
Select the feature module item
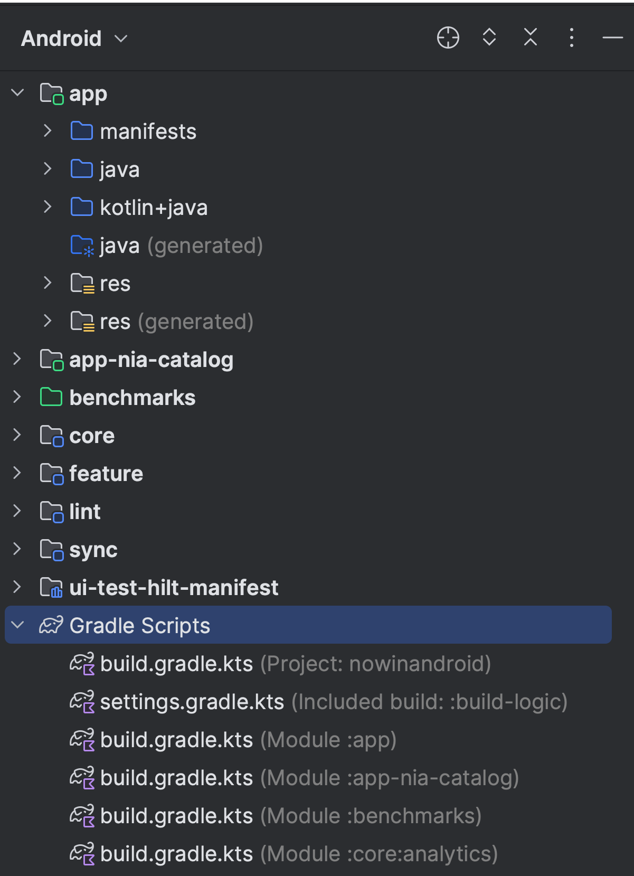[x=106, y=474]
